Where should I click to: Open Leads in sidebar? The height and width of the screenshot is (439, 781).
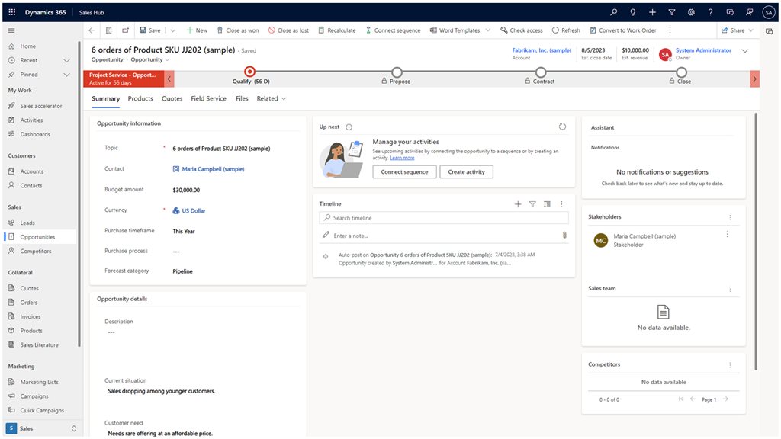[27, 223]
